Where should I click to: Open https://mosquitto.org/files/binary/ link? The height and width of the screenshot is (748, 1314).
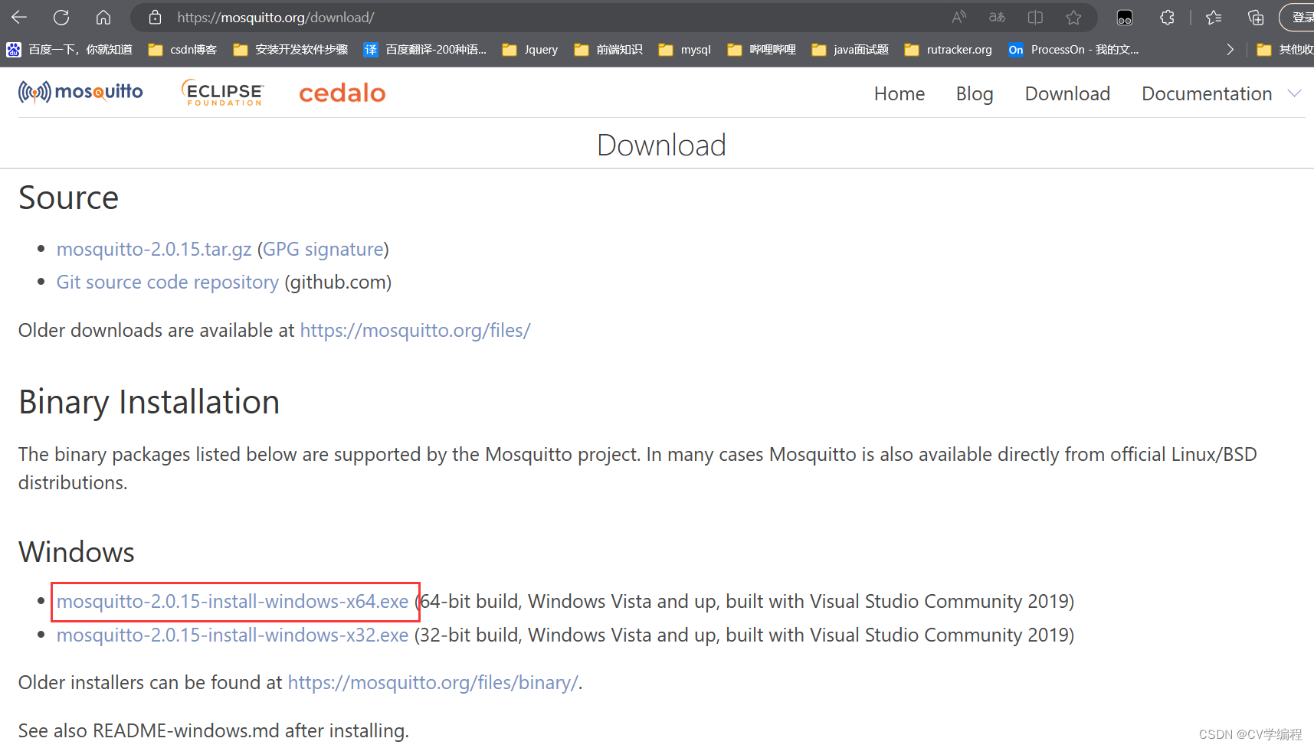[x=433, y=683]
